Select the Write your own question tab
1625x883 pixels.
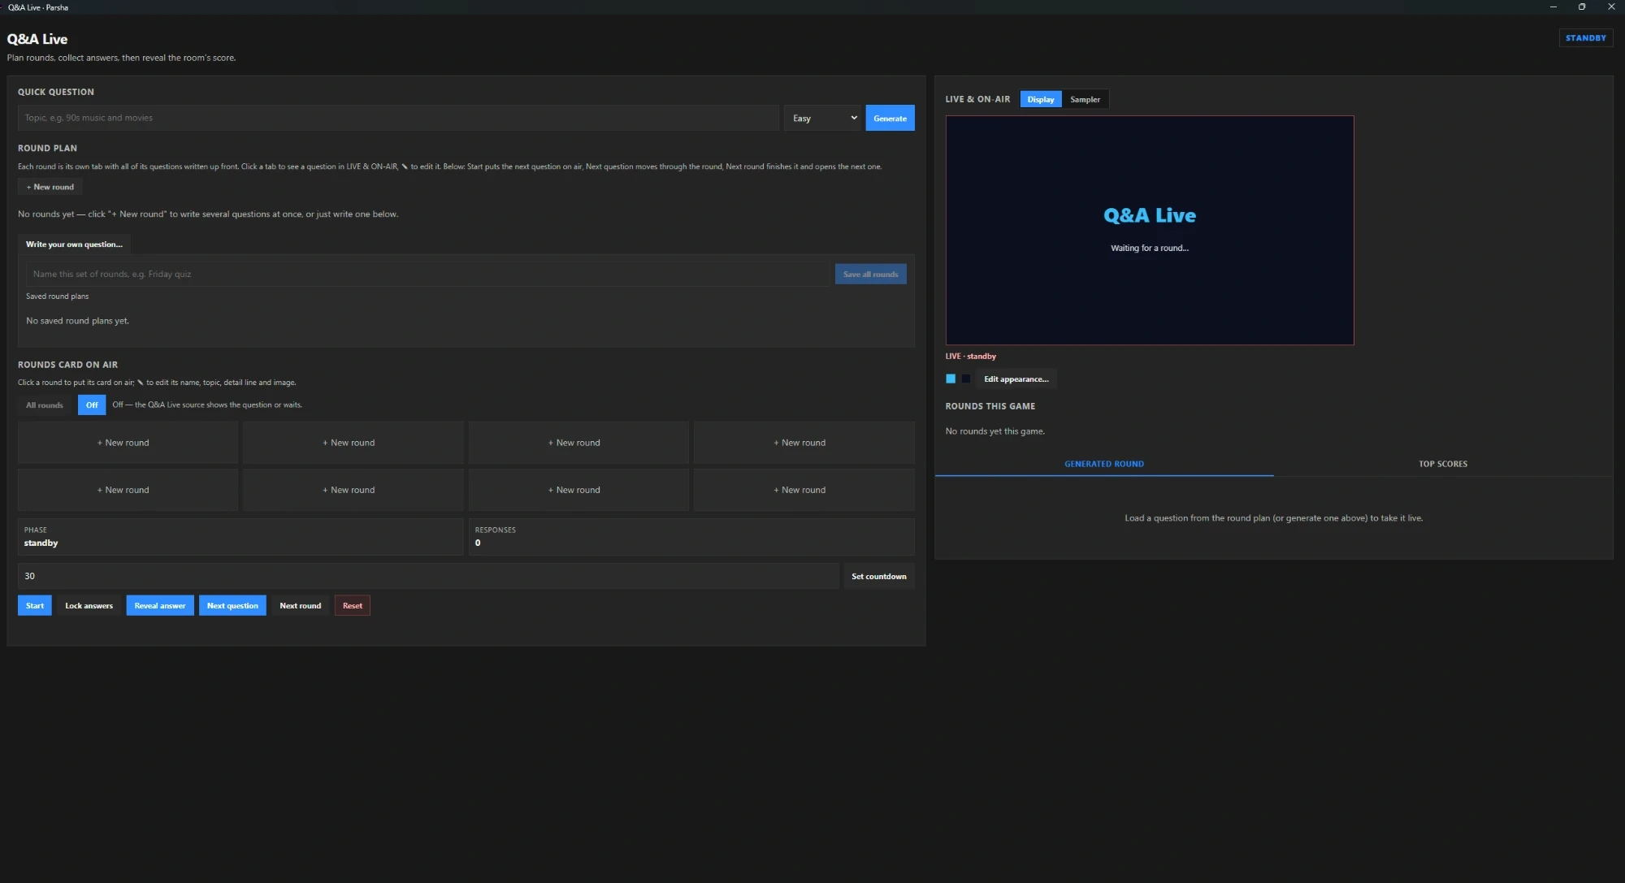coord(74,244)
